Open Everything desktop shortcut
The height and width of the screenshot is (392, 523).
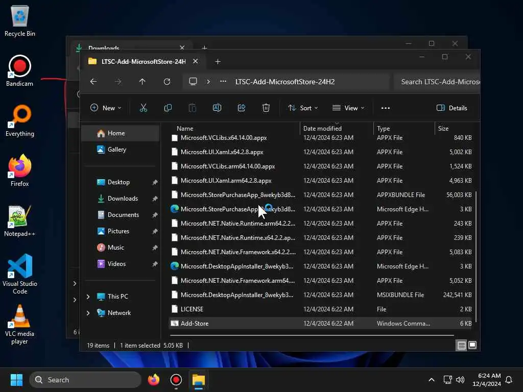click(20, 121)
